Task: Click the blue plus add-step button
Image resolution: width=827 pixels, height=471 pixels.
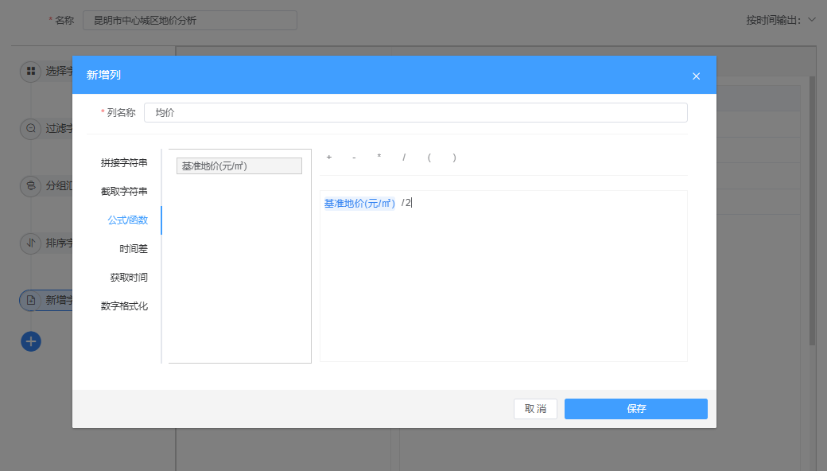Action: (x=30, y=341)
